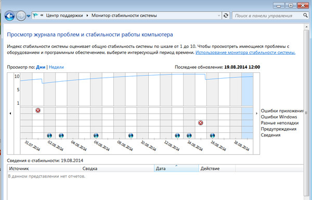Viewport: 312px width, 200px height.
Task: Click the Разные неполадки row label
Action: point(280,123)
